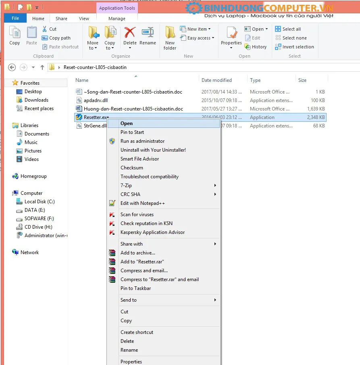360x365 pixels.
Task: Select Check reputation in KSN
Action: [164, 223]
